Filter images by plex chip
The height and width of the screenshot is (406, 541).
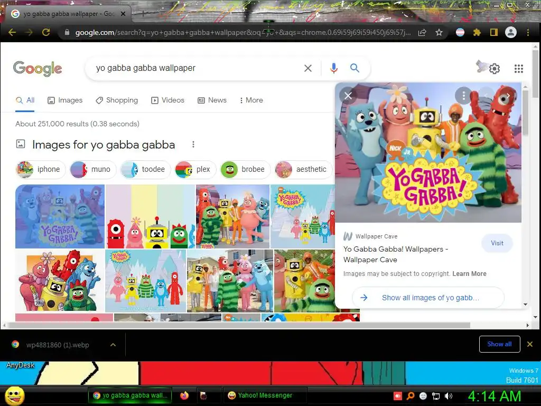[x=195, y=169]
